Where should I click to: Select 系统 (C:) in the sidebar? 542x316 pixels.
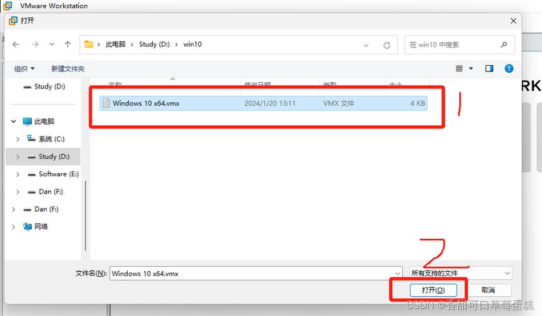click(51, 139)
